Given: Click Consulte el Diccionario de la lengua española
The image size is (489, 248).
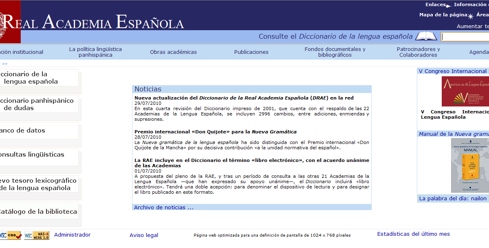Looking at the screenshot, I should pyautogui.click(x=336, y=36).
